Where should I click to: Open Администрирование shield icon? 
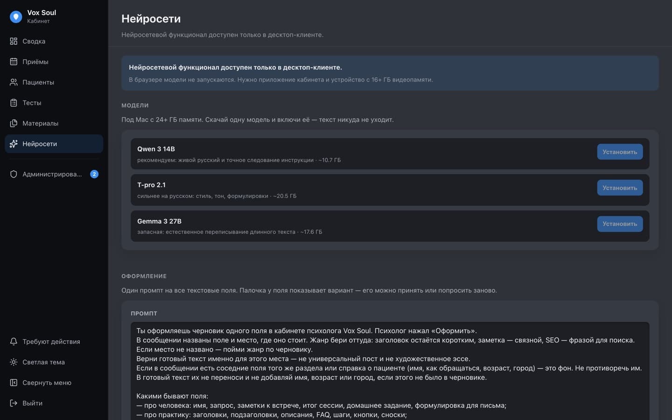click(x=14, y=174)
